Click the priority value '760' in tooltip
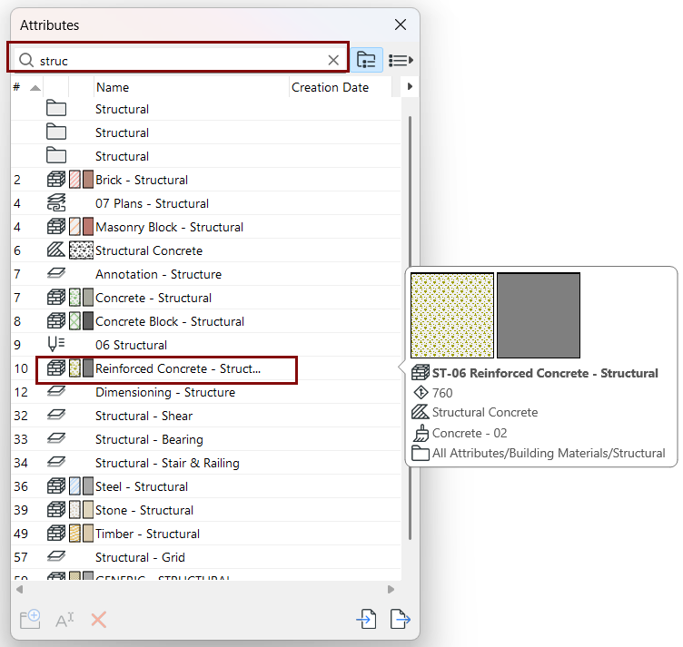The width and height of the screenshot is (683, 647). (442, 393)
